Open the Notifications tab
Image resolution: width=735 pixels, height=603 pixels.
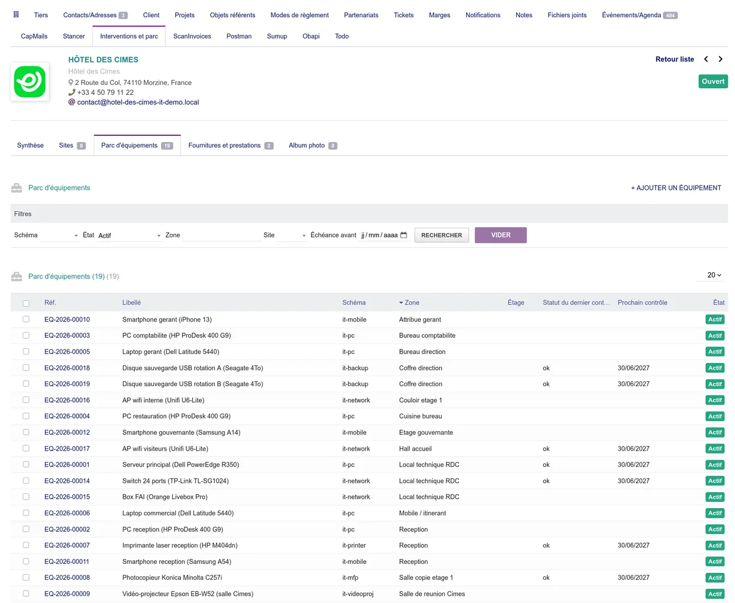[x=483, y=15]
